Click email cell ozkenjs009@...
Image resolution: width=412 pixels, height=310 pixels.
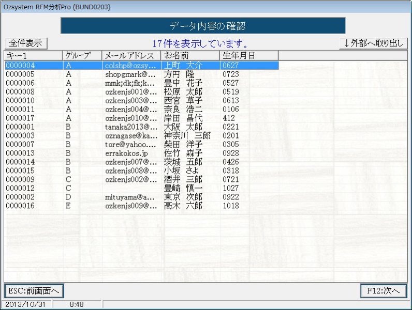[131, 206]
